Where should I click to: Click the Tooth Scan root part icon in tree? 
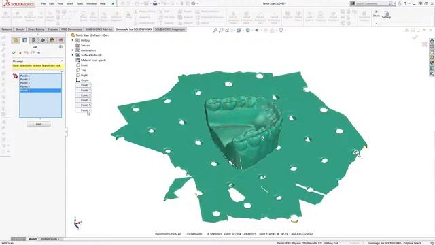[x=73, y=35]
